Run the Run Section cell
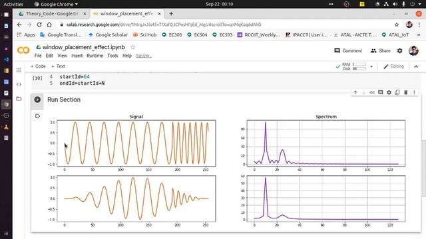Image resolution: width=426 pixels, height=239 pixels. click(37, 100)
